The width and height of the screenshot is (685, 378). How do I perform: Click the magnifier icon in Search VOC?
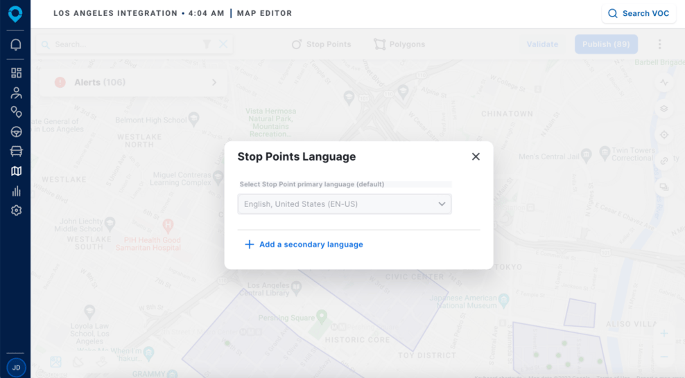pyautogui.click(x=612, y=14)
